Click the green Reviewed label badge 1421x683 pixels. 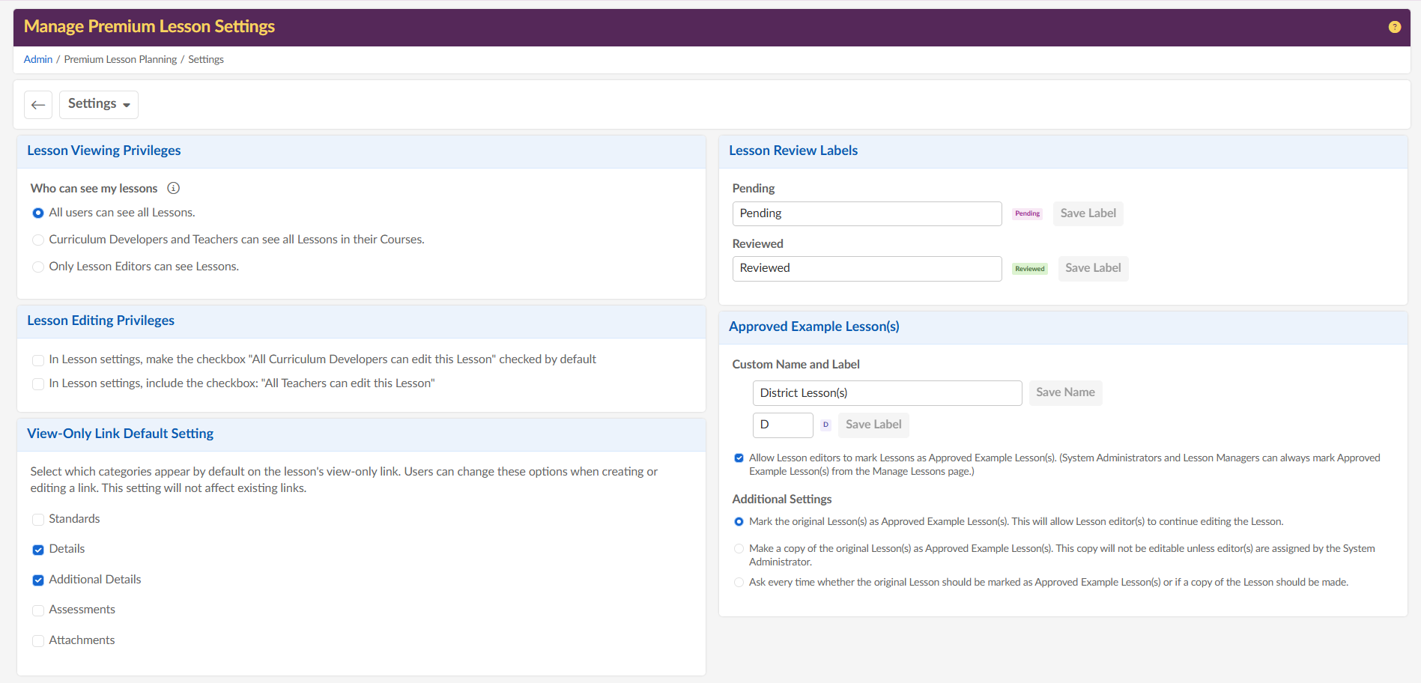(1029, 269)
